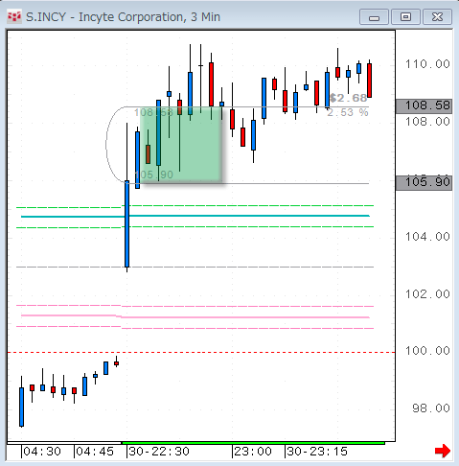Click the 04:30 time axis label
Viewport: 459px width, 466px height.
pyautogui.click(x=42, y=452)
